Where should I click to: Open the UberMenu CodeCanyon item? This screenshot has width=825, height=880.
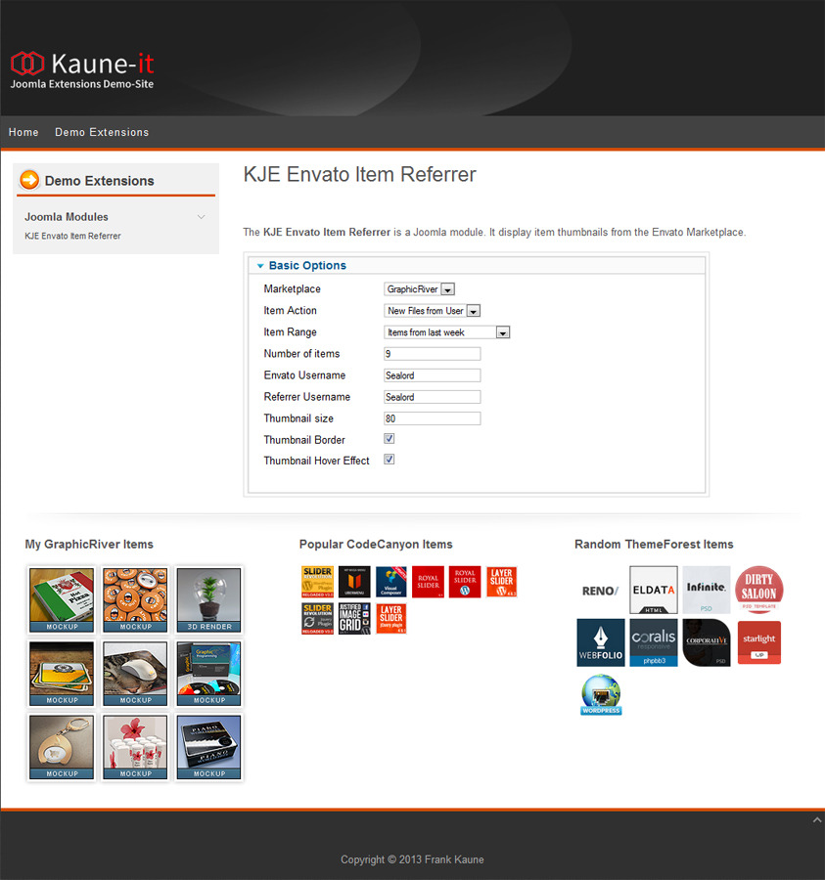click(x=354, y=582)
